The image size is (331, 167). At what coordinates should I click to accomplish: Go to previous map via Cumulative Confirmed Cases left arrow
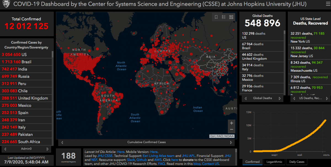62,142
